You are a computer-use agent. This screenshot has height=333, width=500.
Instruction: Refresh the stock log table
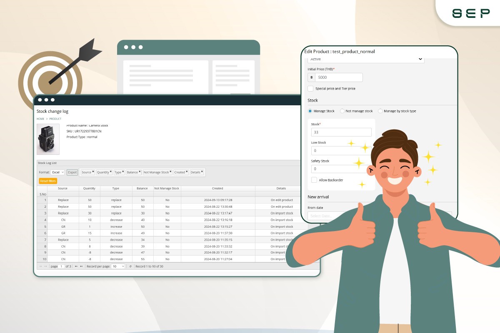[130, 266]
